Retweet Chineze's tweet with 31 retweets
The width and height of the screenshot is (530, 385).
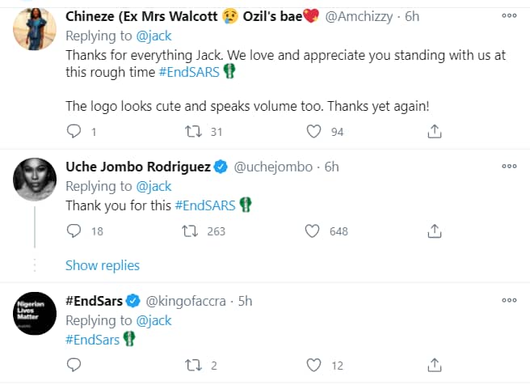click(x=194, y=130)
